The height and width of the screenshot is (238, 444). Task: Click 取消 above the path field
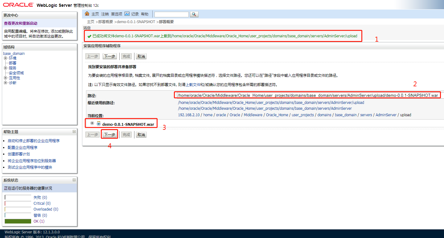[141, 56]
